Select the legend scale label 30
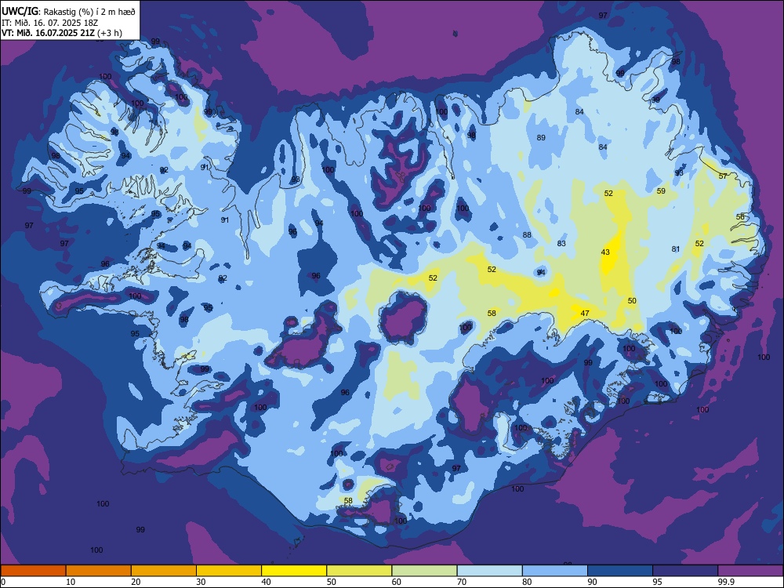This screenshot has width=784, height=588. (x=201, y=582)
